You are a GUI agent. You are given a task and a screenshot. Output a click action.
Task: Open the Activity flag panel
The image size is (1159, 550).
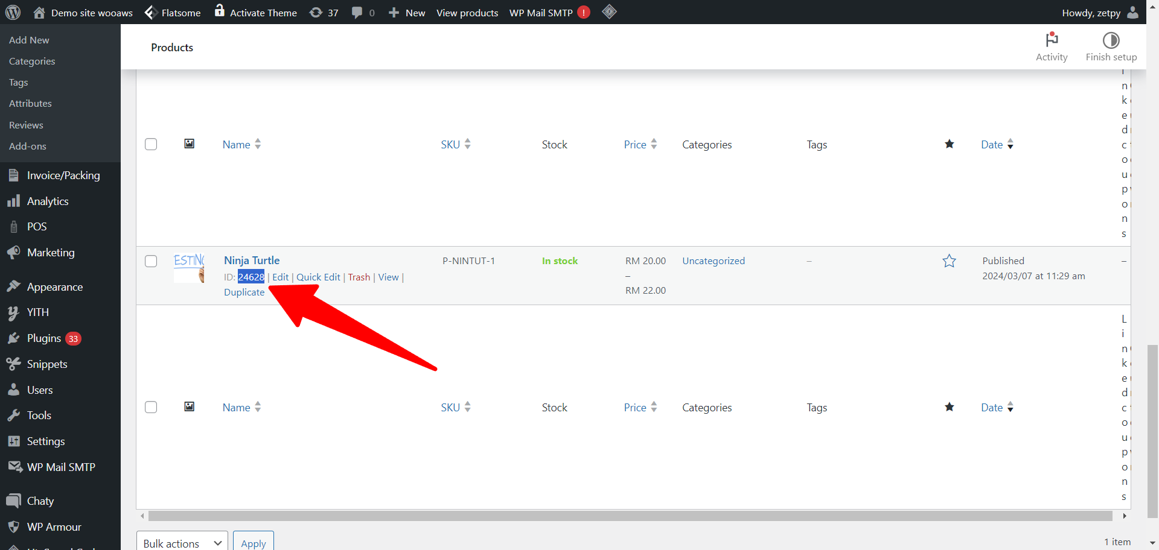pos(1052,47)
